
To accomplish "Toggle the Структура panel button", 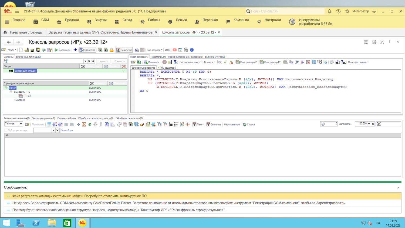I will (x=88, y=50).
